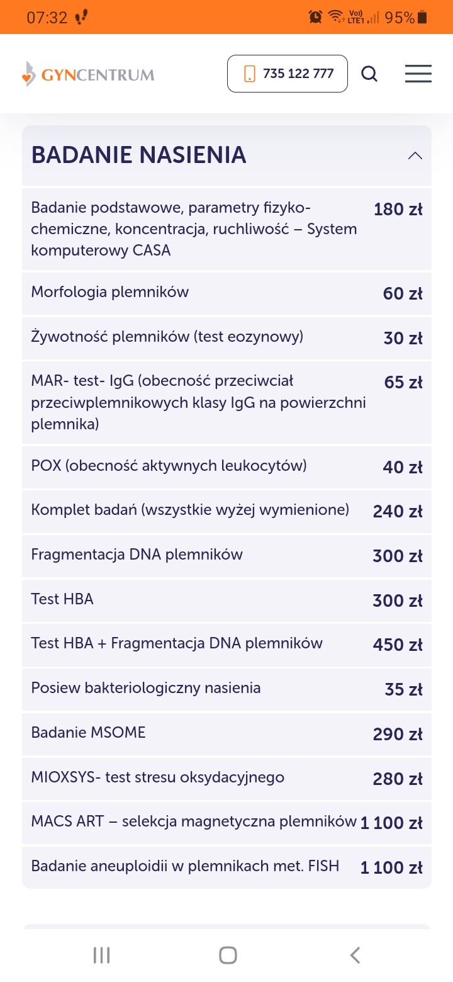The width and height of the screenshot is (453, 982).
Task: Tap the Wi-Fi status icon
Action: pos(336,18)
